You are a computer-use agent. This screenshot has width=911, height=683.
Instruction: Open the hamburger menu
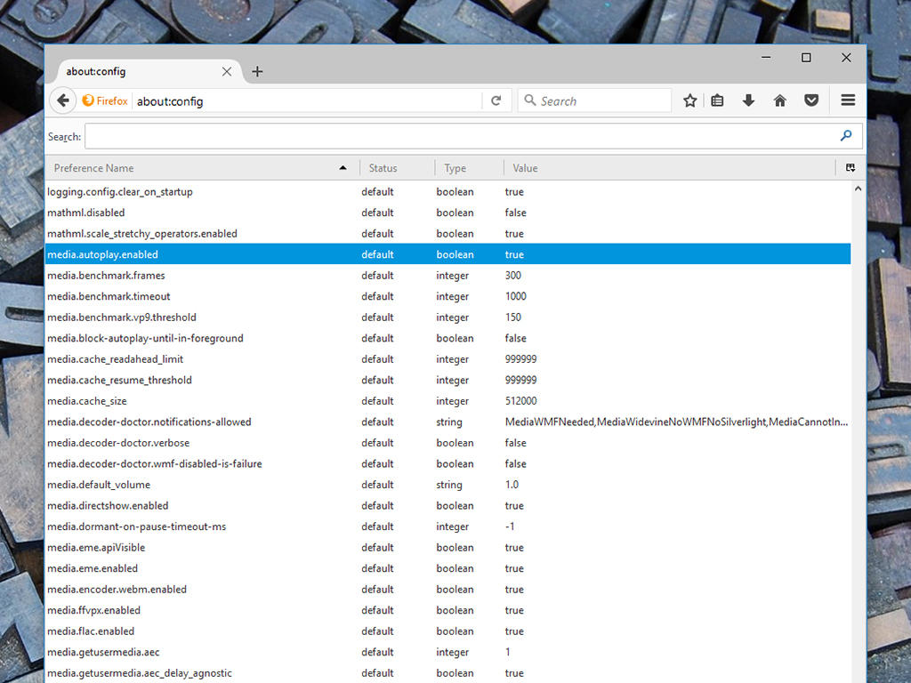click(848, 101)
